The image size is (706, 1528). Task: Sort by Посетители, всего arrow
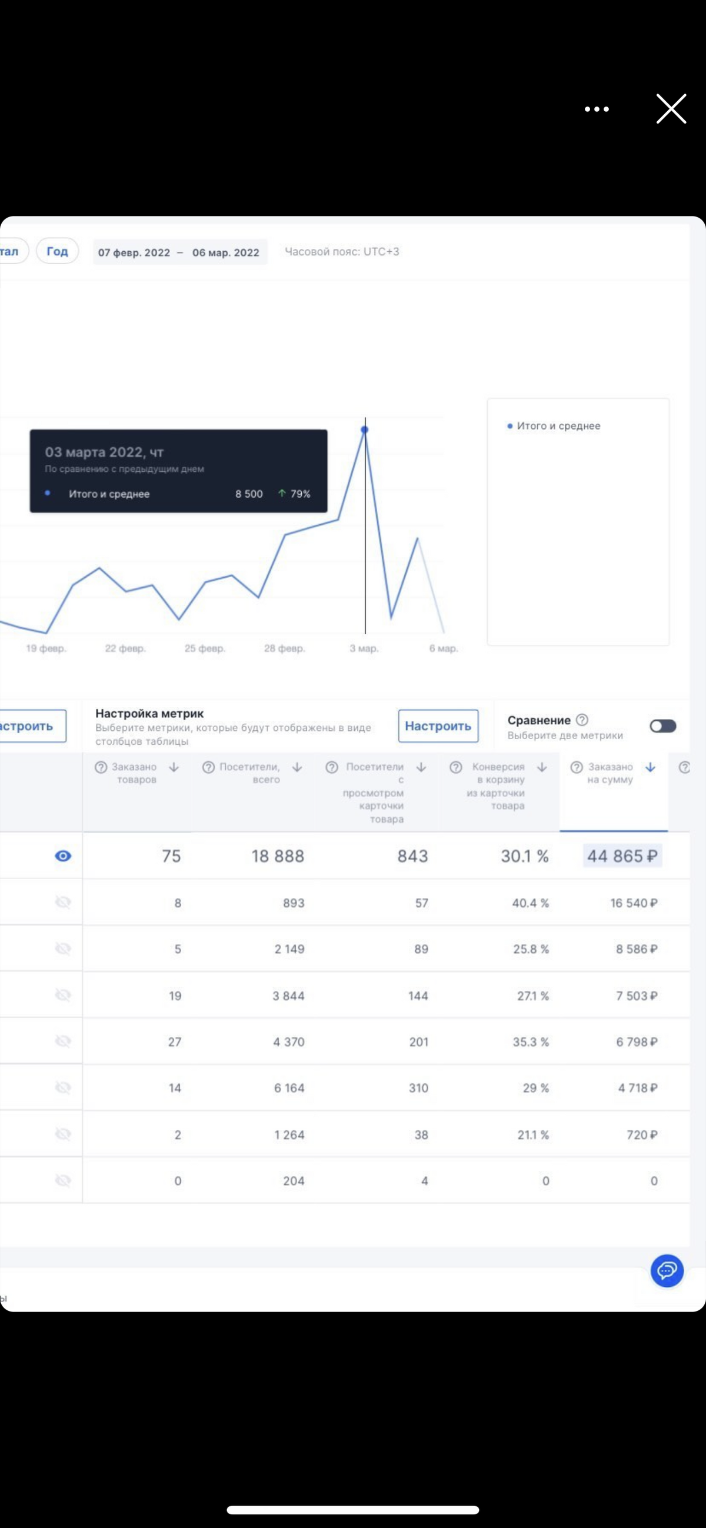coord(297,767)
